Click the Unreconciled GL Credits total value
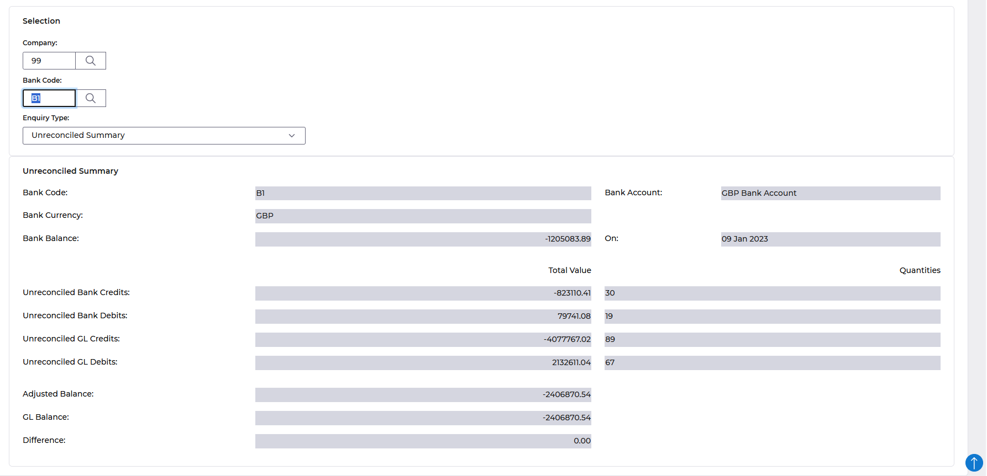 point(423,339)
